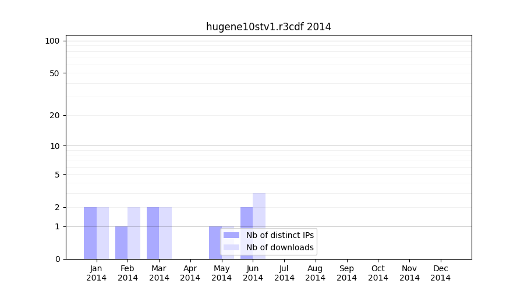Select the May distinct IPs bar
The width and height of the screenshot is (524, 291).
tap(215, 243)
